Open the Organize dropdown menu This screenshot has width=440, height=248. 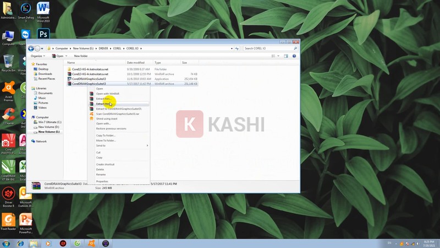[x=37, y=56]
